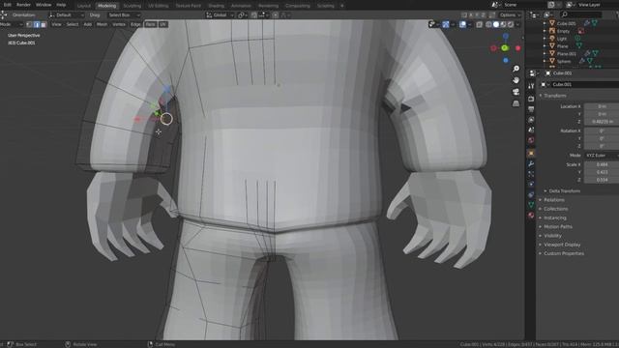Open the Tool properties tab

(x=531, y=86)
